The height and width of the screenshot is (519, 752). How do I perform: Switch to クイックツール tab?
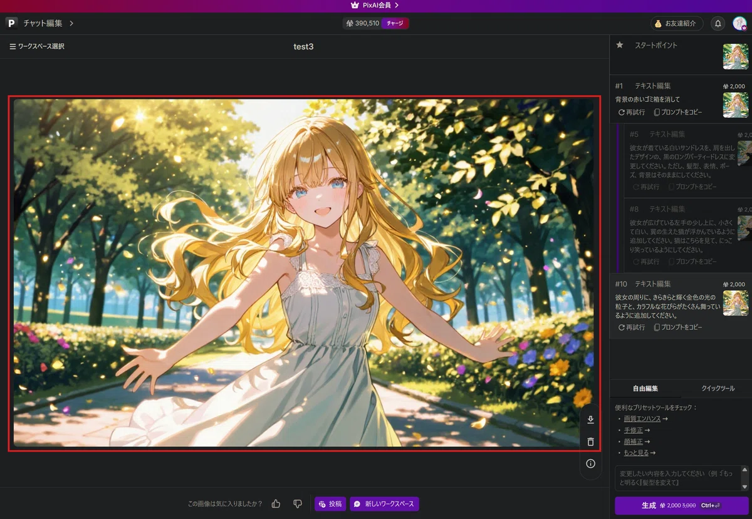tap(718, 388)
